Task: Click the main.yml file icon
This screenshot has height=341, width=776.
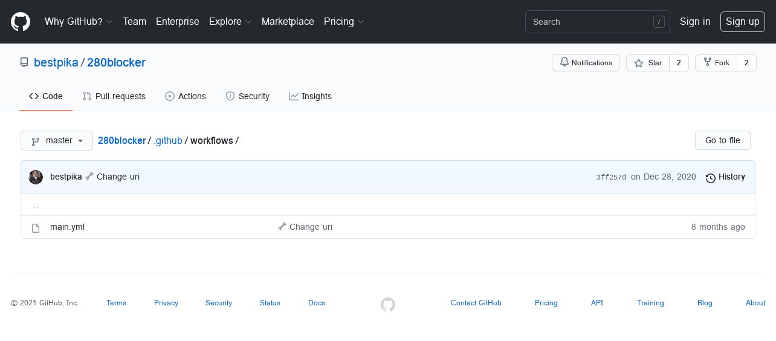Action: (x=36, y=227)
